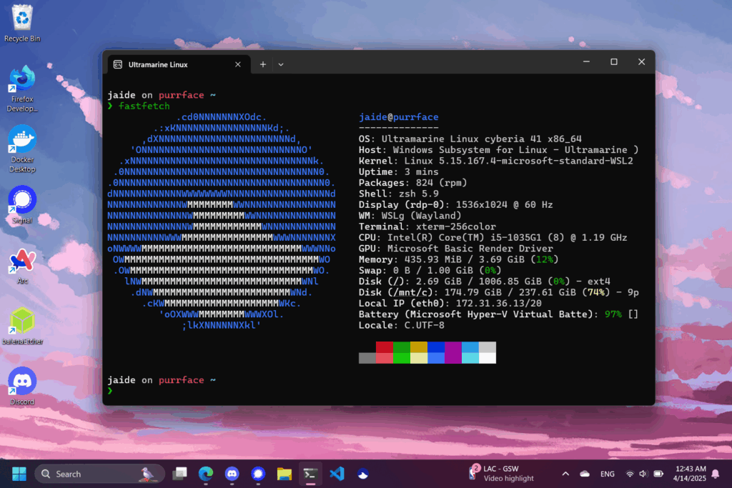732x488 pixels.
Task: Open the Discord desktop shortcut
Action: [22, 387]
